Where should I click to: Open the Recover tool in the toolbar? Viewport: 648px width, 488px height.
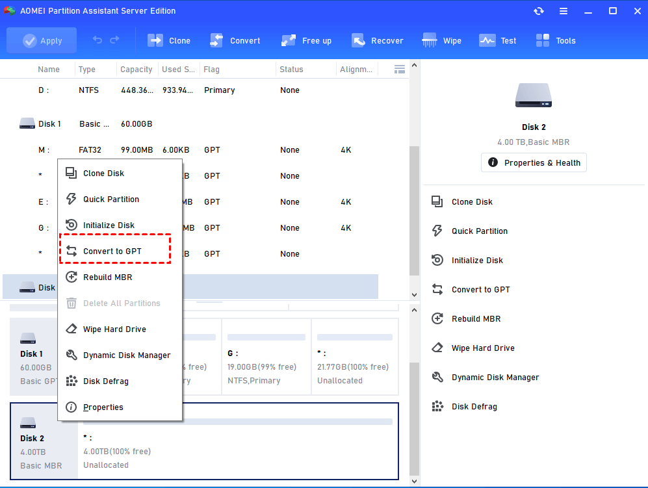(x=378, y=40)
